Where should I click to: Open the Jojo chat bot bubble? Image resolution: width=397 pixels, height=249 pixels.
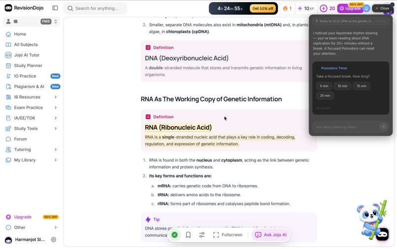click(x=382, y=234)
